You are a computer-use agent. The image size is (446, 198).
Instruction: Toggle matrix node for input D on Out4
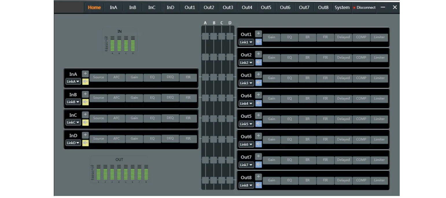[230, 98]
